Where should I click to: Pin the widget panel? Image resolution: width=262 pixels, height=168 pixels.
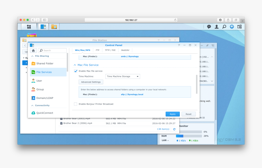click(207, 45)
